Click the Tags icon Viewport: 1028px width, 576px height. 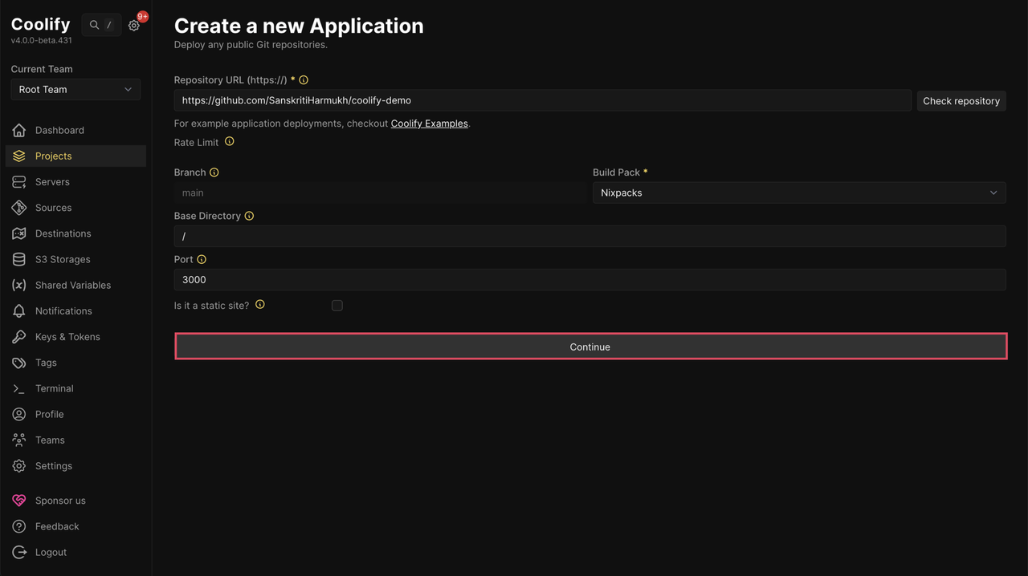point(19,363)
